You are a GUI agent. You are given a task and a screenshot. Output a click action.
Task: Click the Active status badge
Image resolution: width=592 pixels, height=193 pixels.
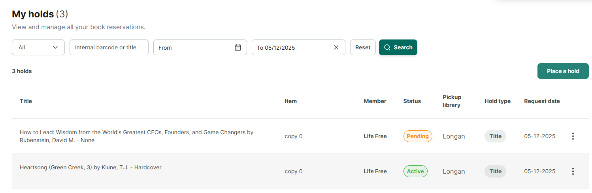415,171
